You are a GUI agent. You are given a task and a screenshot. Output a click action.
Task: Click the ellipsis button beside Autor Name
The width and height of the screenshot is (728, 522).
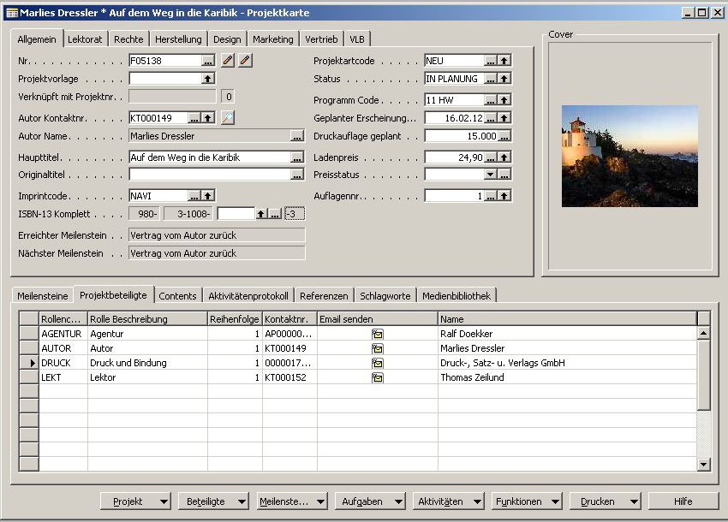[x=297, y=136]
